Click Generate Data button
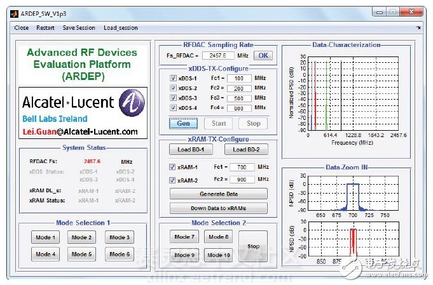The image size is (433, 285). coord(218,194)
